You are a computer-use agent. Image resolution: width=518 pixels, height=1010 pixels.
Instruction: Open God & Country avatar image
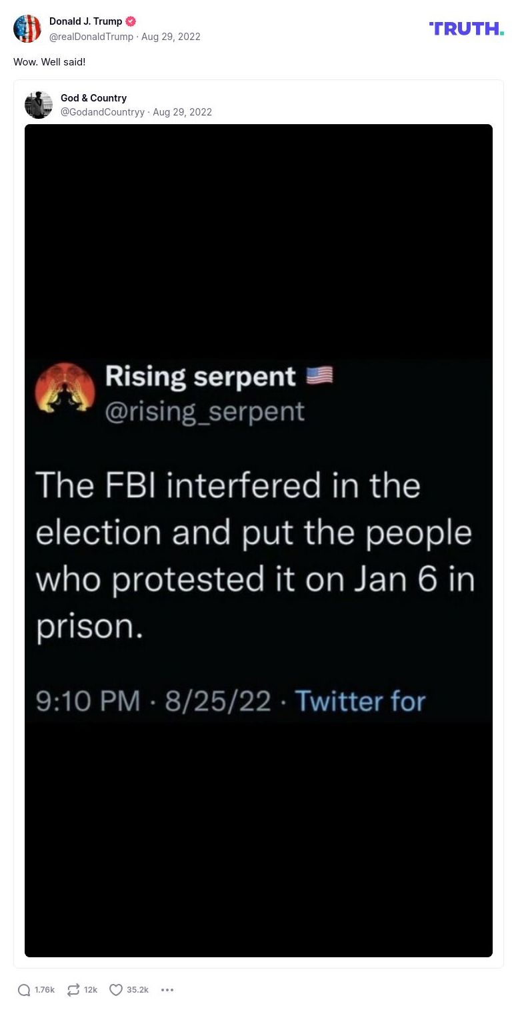coord(39,105)
